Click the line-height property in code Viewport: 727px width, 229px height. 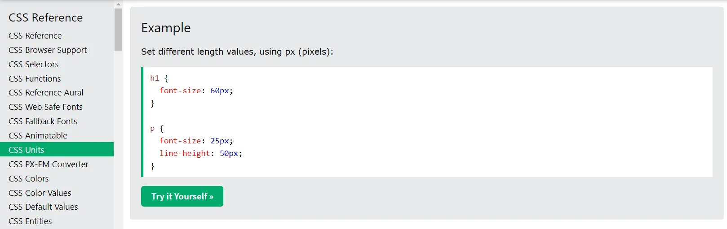185,154
